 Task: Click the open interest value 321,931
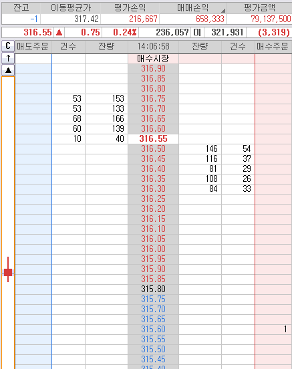[227, 32]
